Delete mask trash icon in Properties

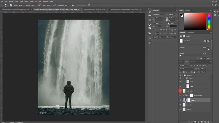(208, 58)
